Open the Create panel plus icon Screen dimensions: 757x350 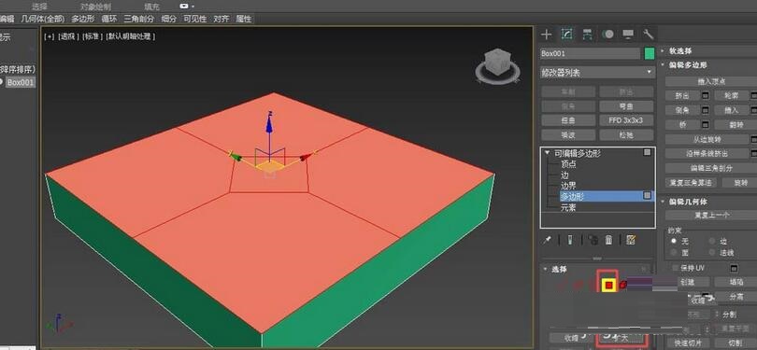point(546,35)
